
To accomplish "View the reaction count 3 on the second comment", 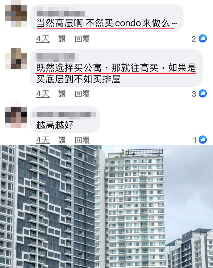I will click(194, 94).
